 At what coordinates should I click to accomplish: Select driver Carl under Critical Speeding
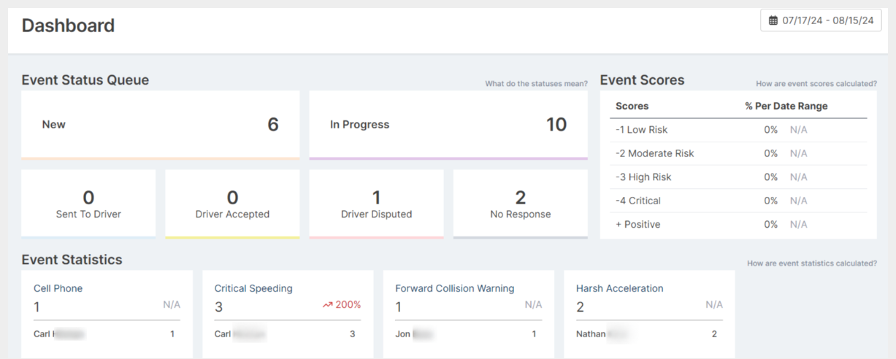click(240, 334)
